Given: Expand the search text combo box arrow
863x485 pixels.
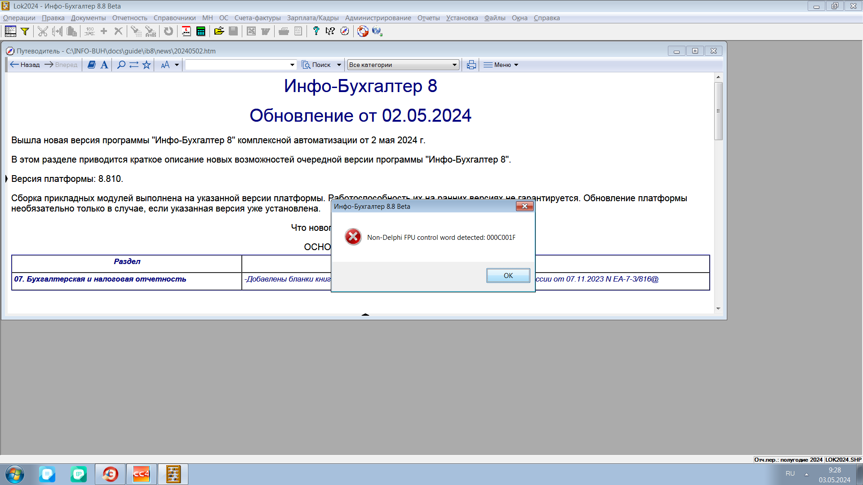Looking at the screenshot, I should pyautogui.click(x=292, y=65).
